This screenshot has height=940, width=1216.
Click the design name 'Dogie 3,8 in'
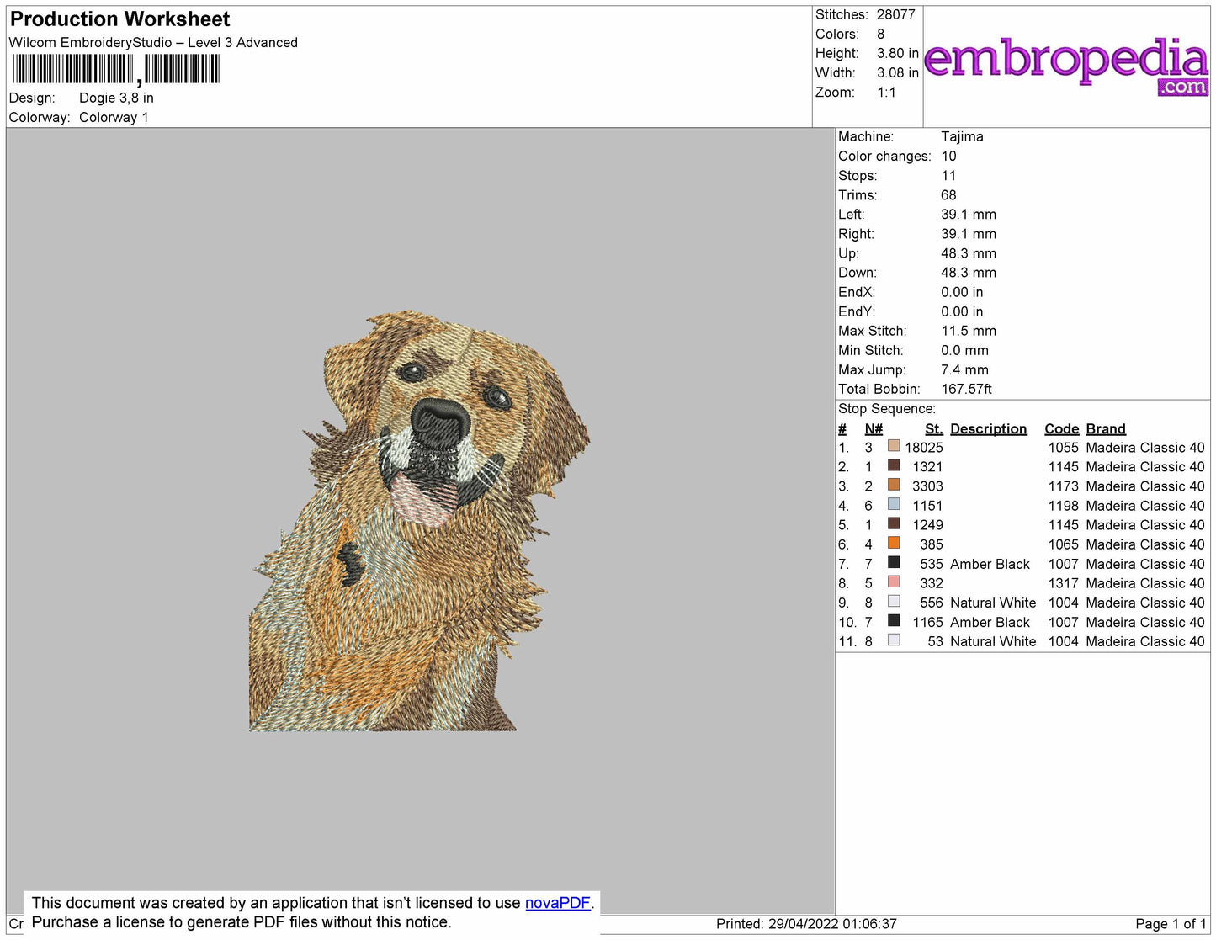pos(116,98)
